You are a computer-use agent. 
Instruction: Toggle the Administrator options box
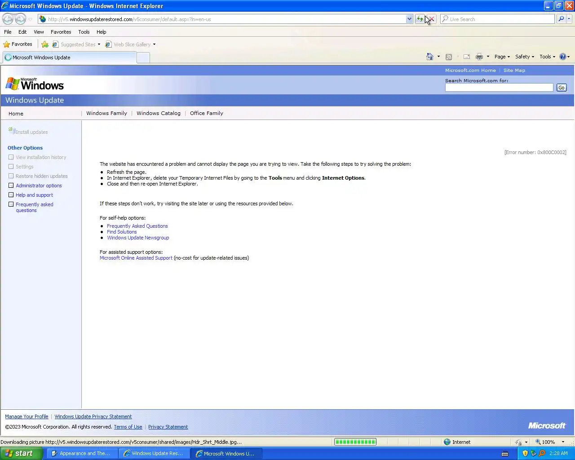click(x=11, y=186)
